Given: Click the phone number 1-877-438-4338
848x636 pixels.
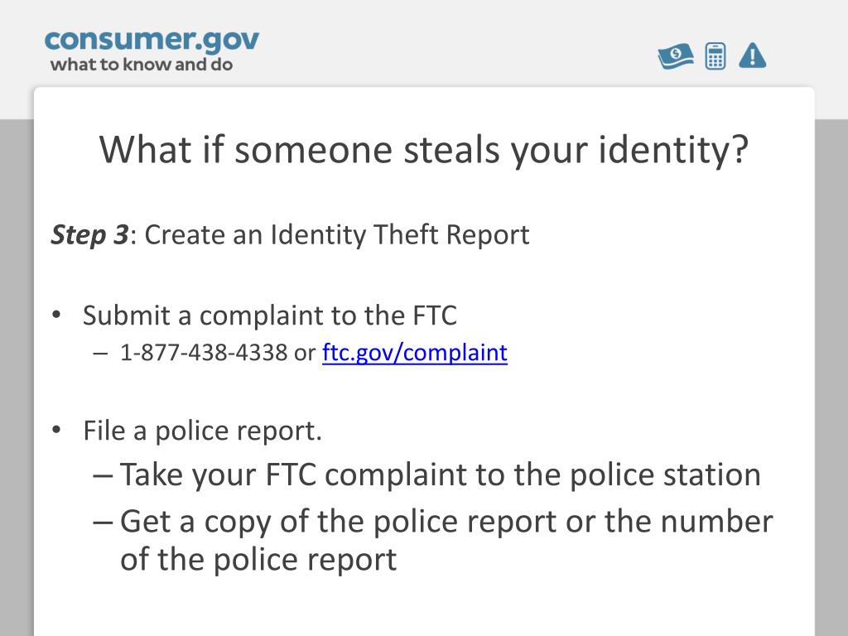Looking at the screenshot, I should tap(204, 353).
